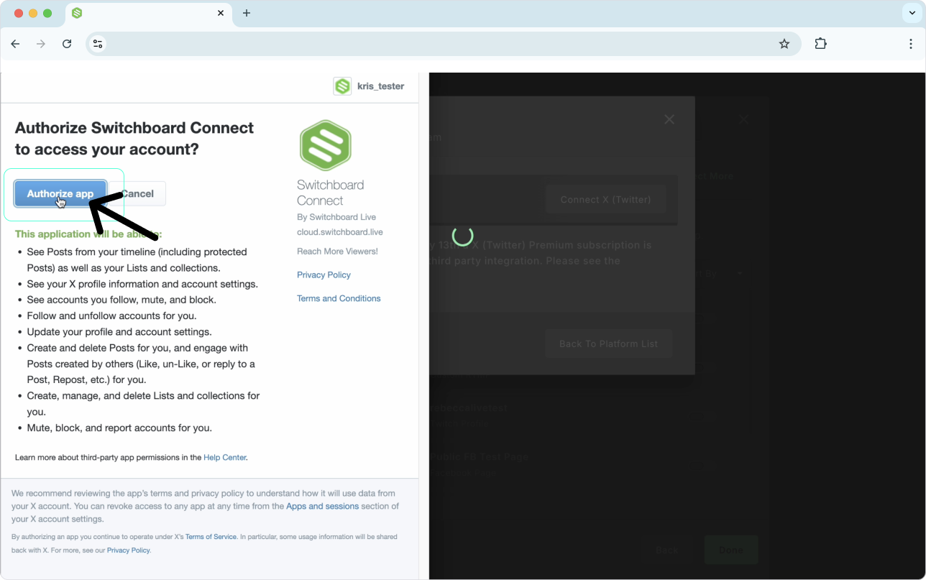Click the Reach More Viewers! text
This screenshot has height=580, width=926.
[337, 251]
